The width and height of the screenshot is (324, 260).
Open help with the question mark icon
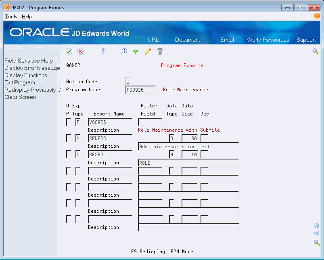(103, 51)
